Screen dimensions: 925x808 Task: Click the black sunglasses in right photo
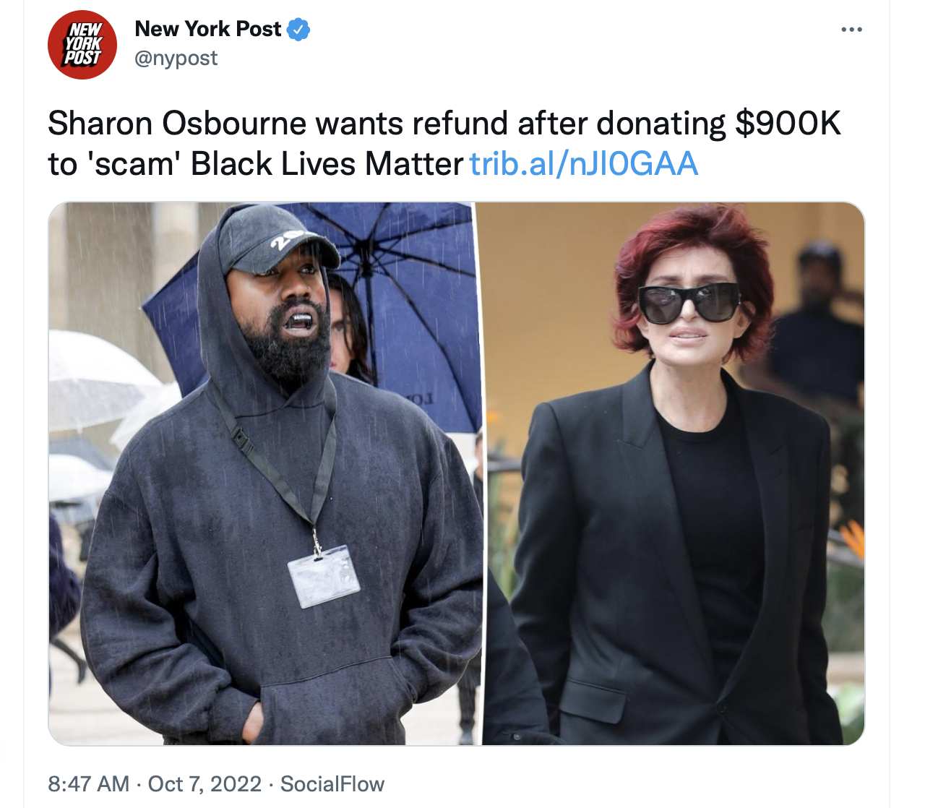click(689, 302)
